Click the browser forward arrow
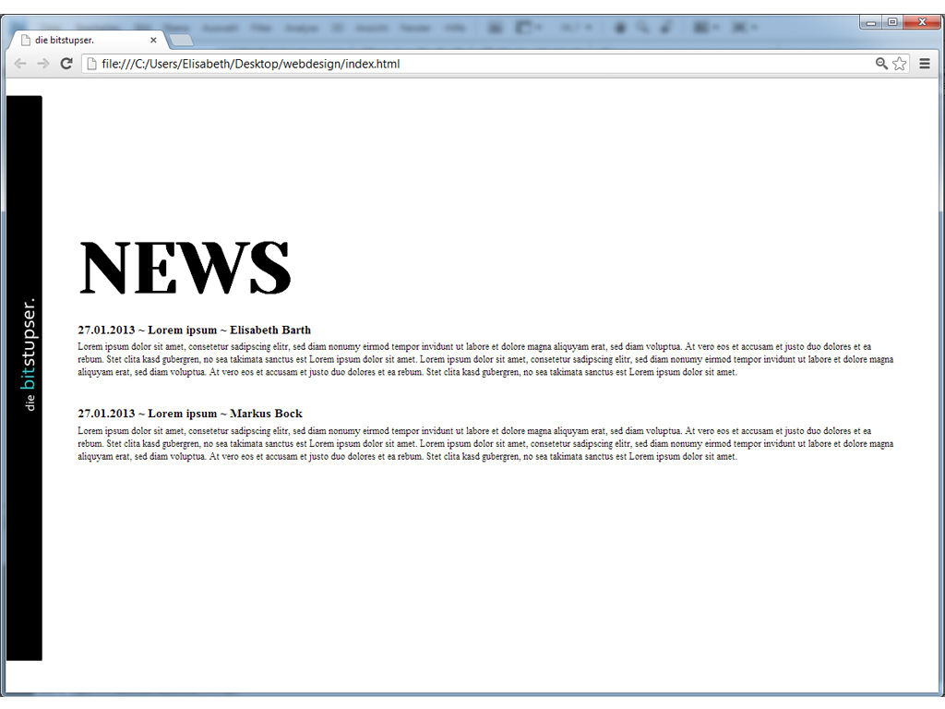The width and height of the screenshot is (945, 709). [42, 64]
